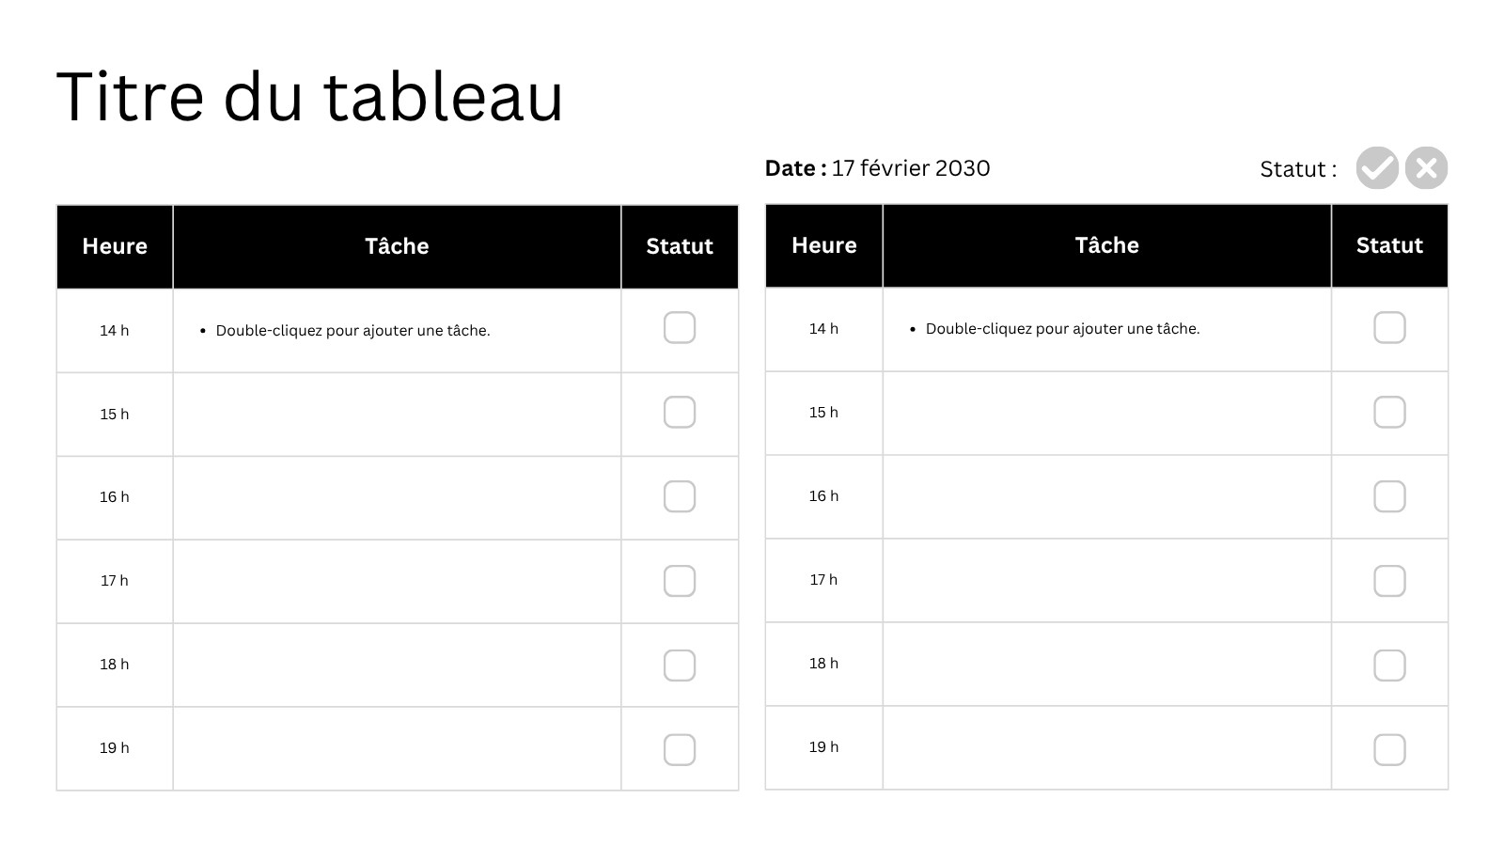
Task: Select the task bullet text in left table
Action: 352,331
